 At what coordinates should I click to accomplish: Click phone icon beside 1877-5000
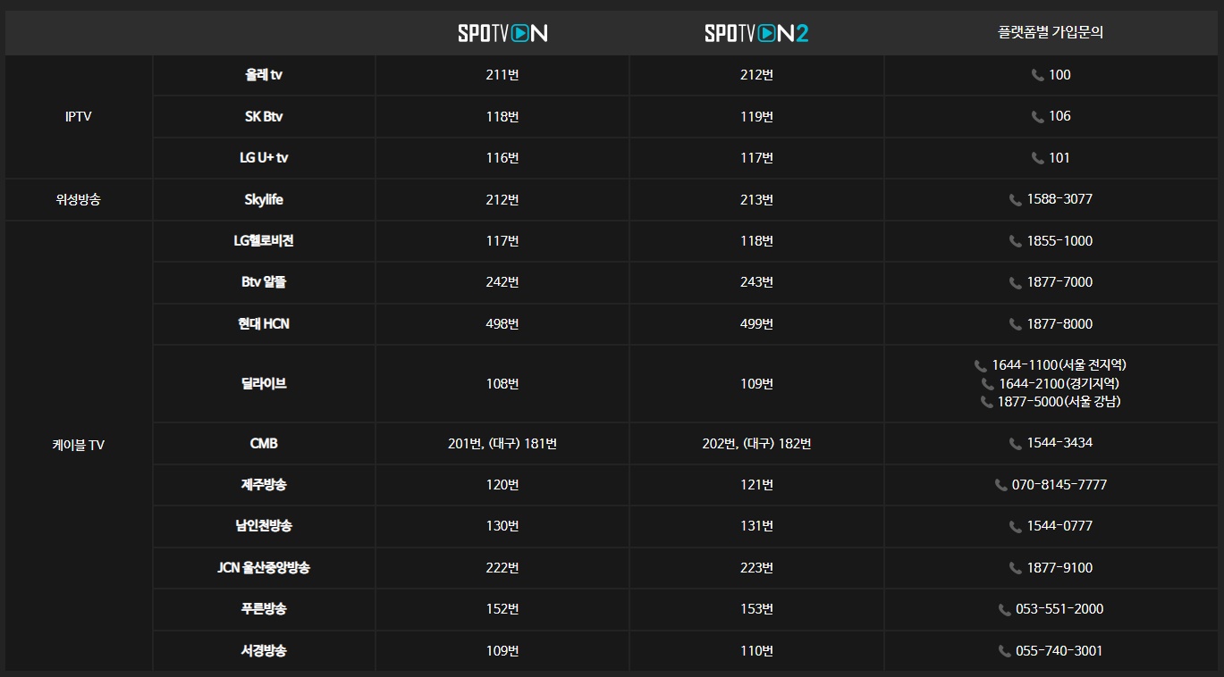pyautogui.click(x=987, y=403)
